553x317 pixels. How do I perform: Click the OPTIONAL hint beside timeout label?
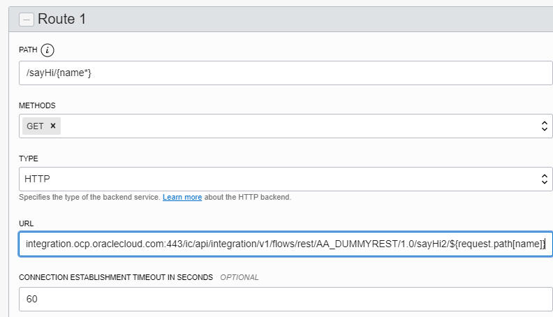coord(239,277)
